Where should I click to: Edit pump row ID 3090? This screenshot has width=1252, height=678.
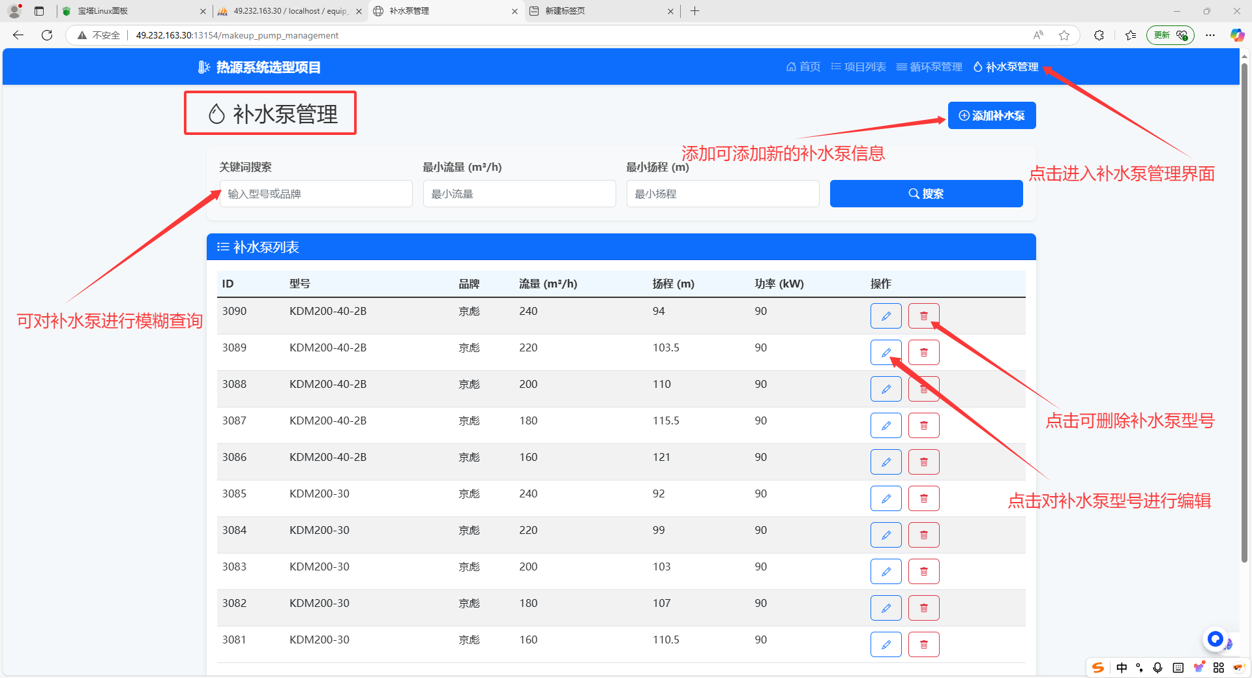(x=886, y=316)
